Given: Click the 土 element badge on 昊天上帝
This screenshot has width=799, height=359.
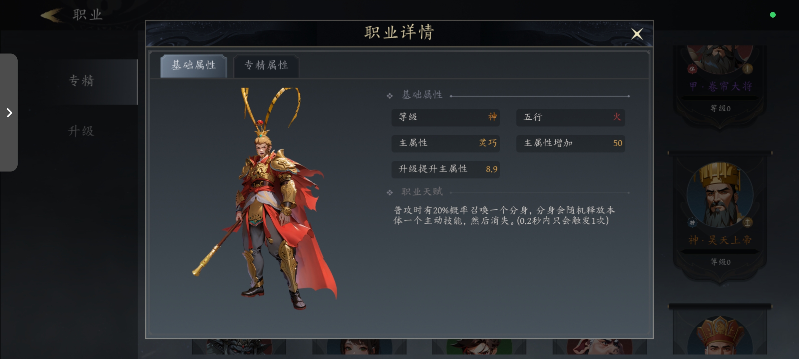Looking at the screenshot, I should pyautogui.click(x=747, y=222).
